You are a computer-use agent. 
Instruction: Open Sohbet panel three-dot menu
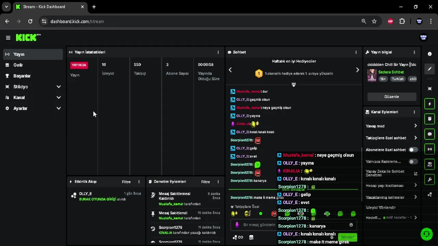[x=356, y=52]
